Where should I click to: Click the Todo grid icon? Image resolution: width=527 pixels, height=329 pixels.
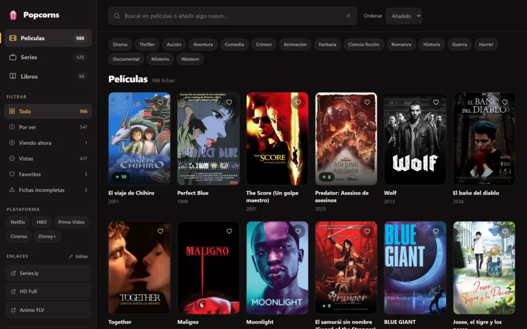(x=12, y=111)
